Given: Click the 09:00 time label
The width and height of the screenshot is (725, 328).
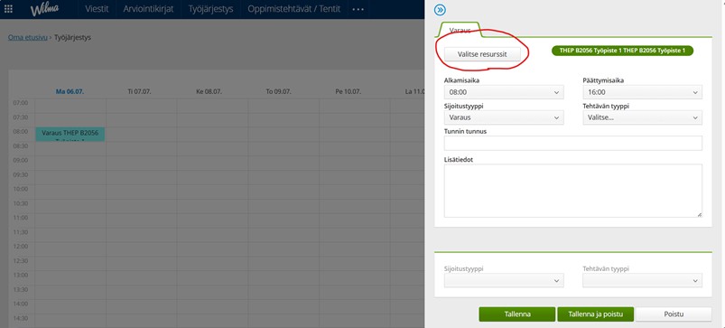Looking at the screenshot, I should click(x=21, y=160).
